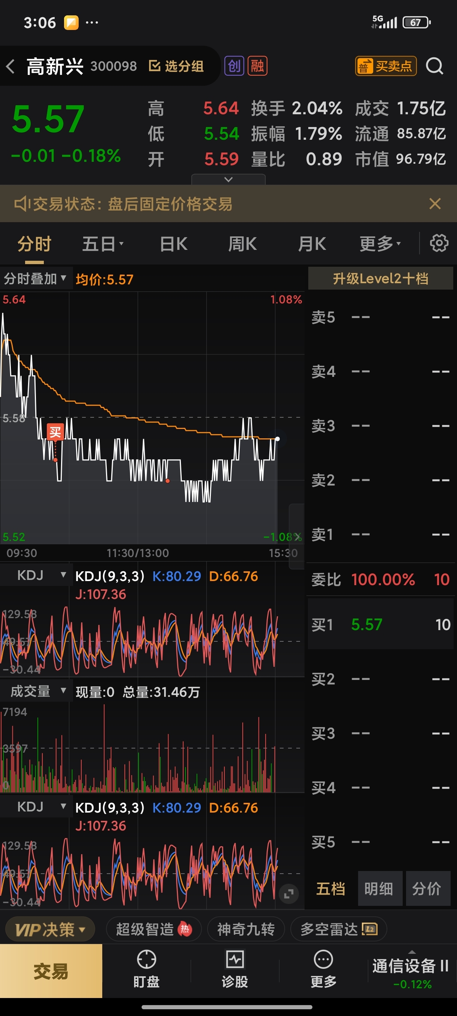Screen dimensions: 457x1016
Task: Tap the 买5 order row
Action: (x=381, y=842)
